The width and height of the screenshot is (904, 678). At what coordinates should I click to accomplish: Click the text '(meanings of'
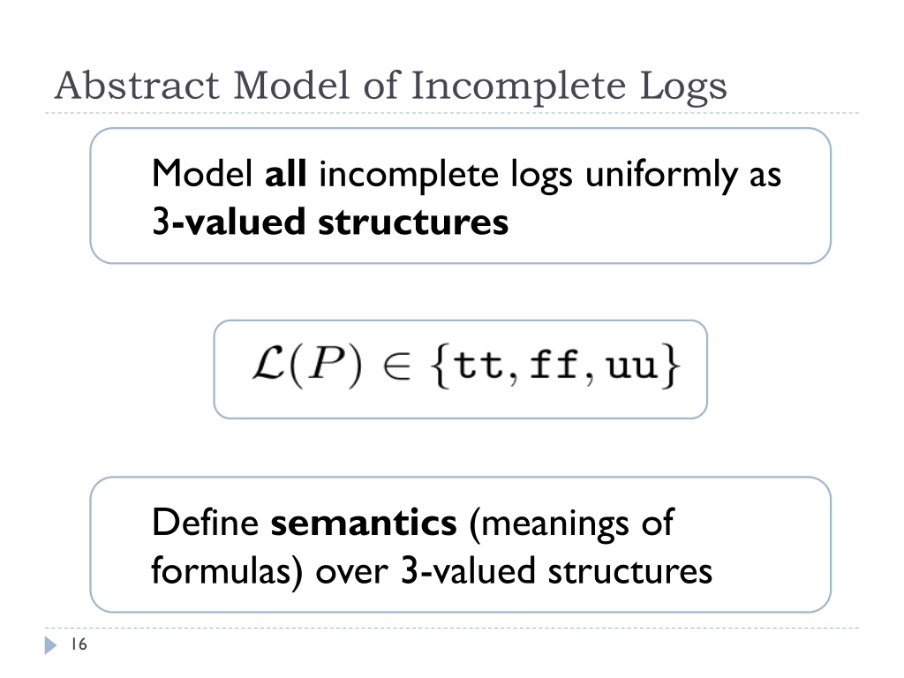[x=571, y=524]
